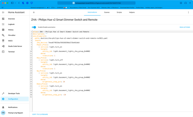Open the Overview dashboard icon
Image resolution: width=193 pixels, height=117 pixels.
3,19
